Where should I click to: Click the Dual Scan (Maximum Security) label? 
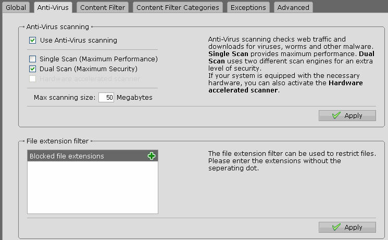89,69
